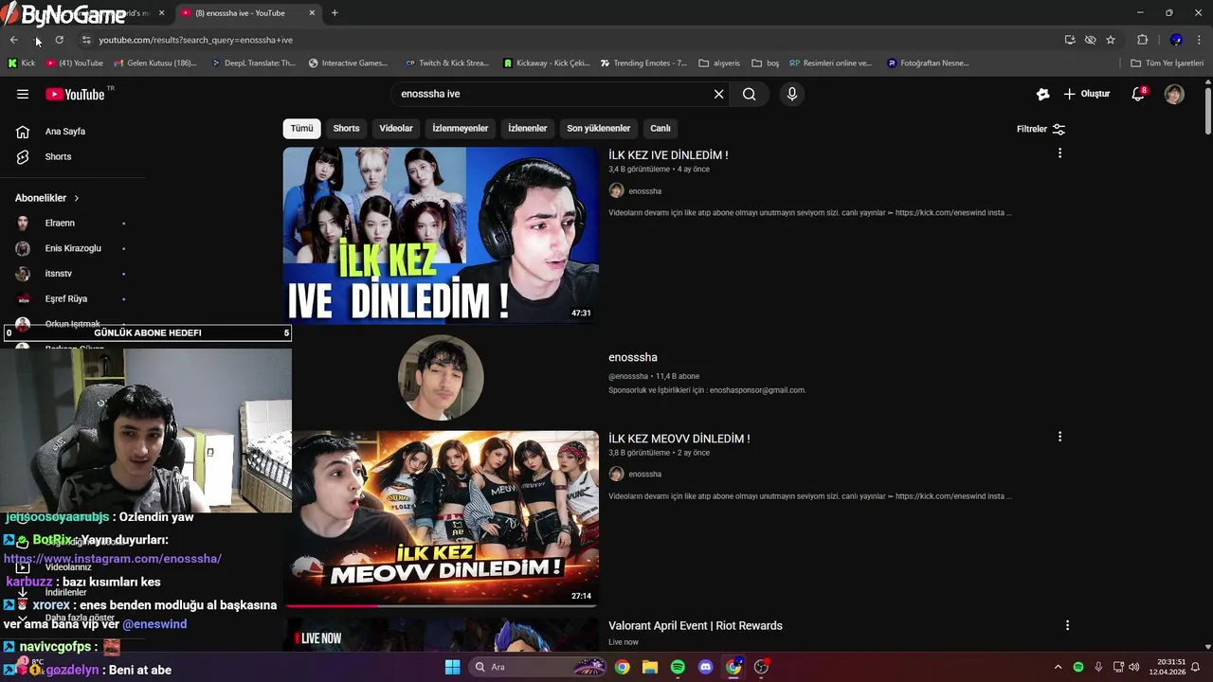
Task: Open the enosssha channel avatar result
Action: click(x=441, y=377)
